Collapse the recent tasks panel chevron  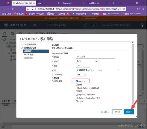click(144, 101)
